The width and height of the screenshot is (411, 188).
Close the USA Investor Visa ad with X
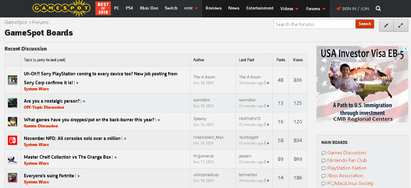(x=406, y=48)
